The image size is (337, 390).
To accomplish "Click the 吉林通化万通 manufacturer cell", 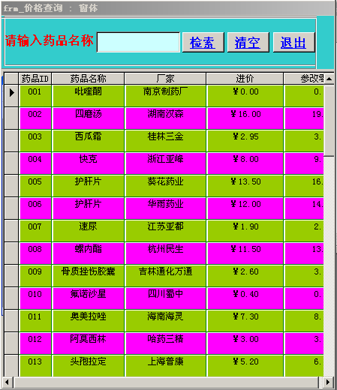I will tap(166, 276).
